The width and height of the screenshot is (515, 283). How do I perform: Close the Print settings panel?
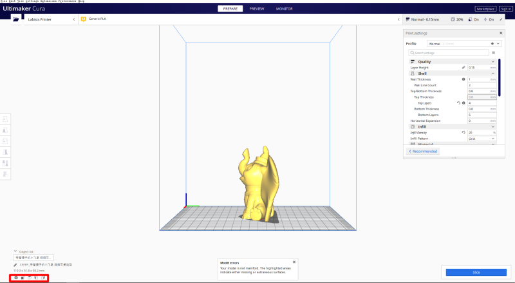coord(501,34)
